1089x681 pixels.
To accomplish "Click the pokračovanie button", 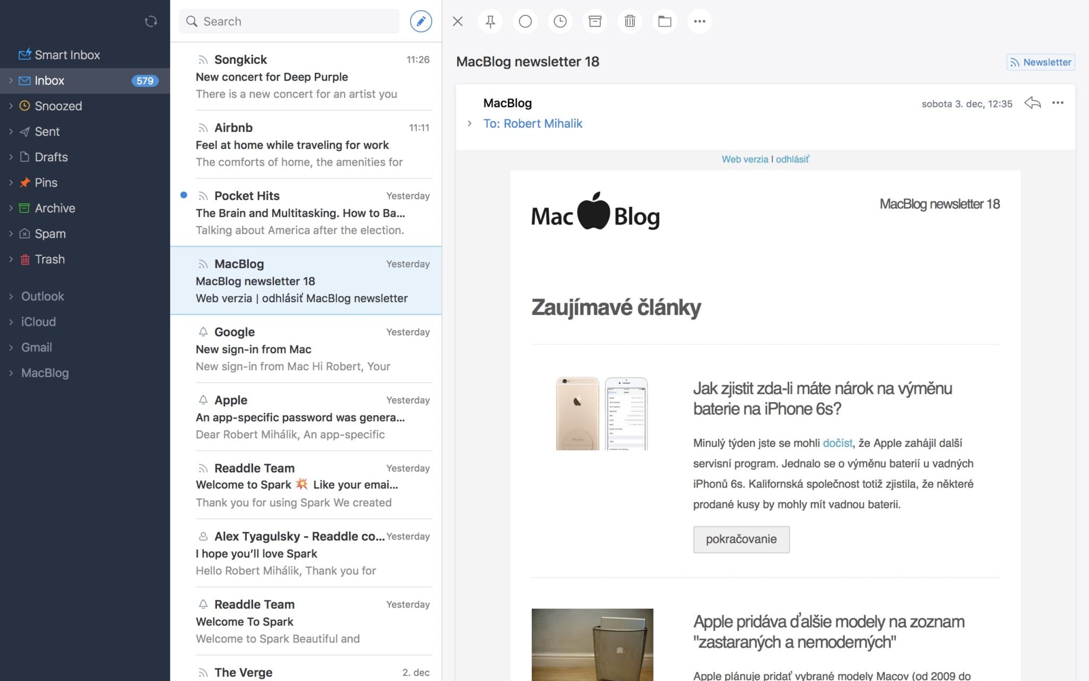I will (x=741, y=539).
